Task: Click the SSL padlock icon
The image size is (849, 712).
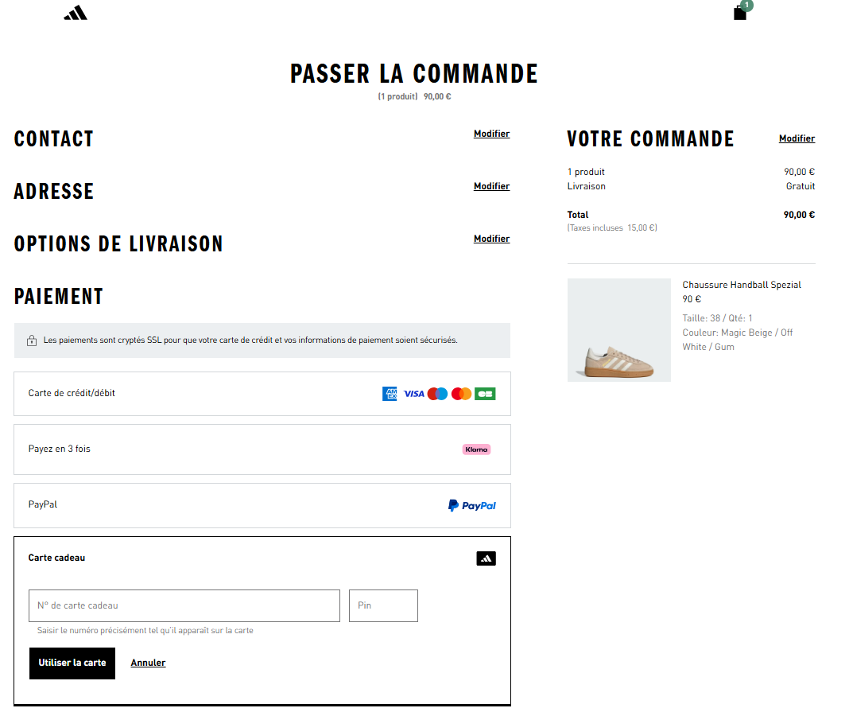Action: pos(32,340)
